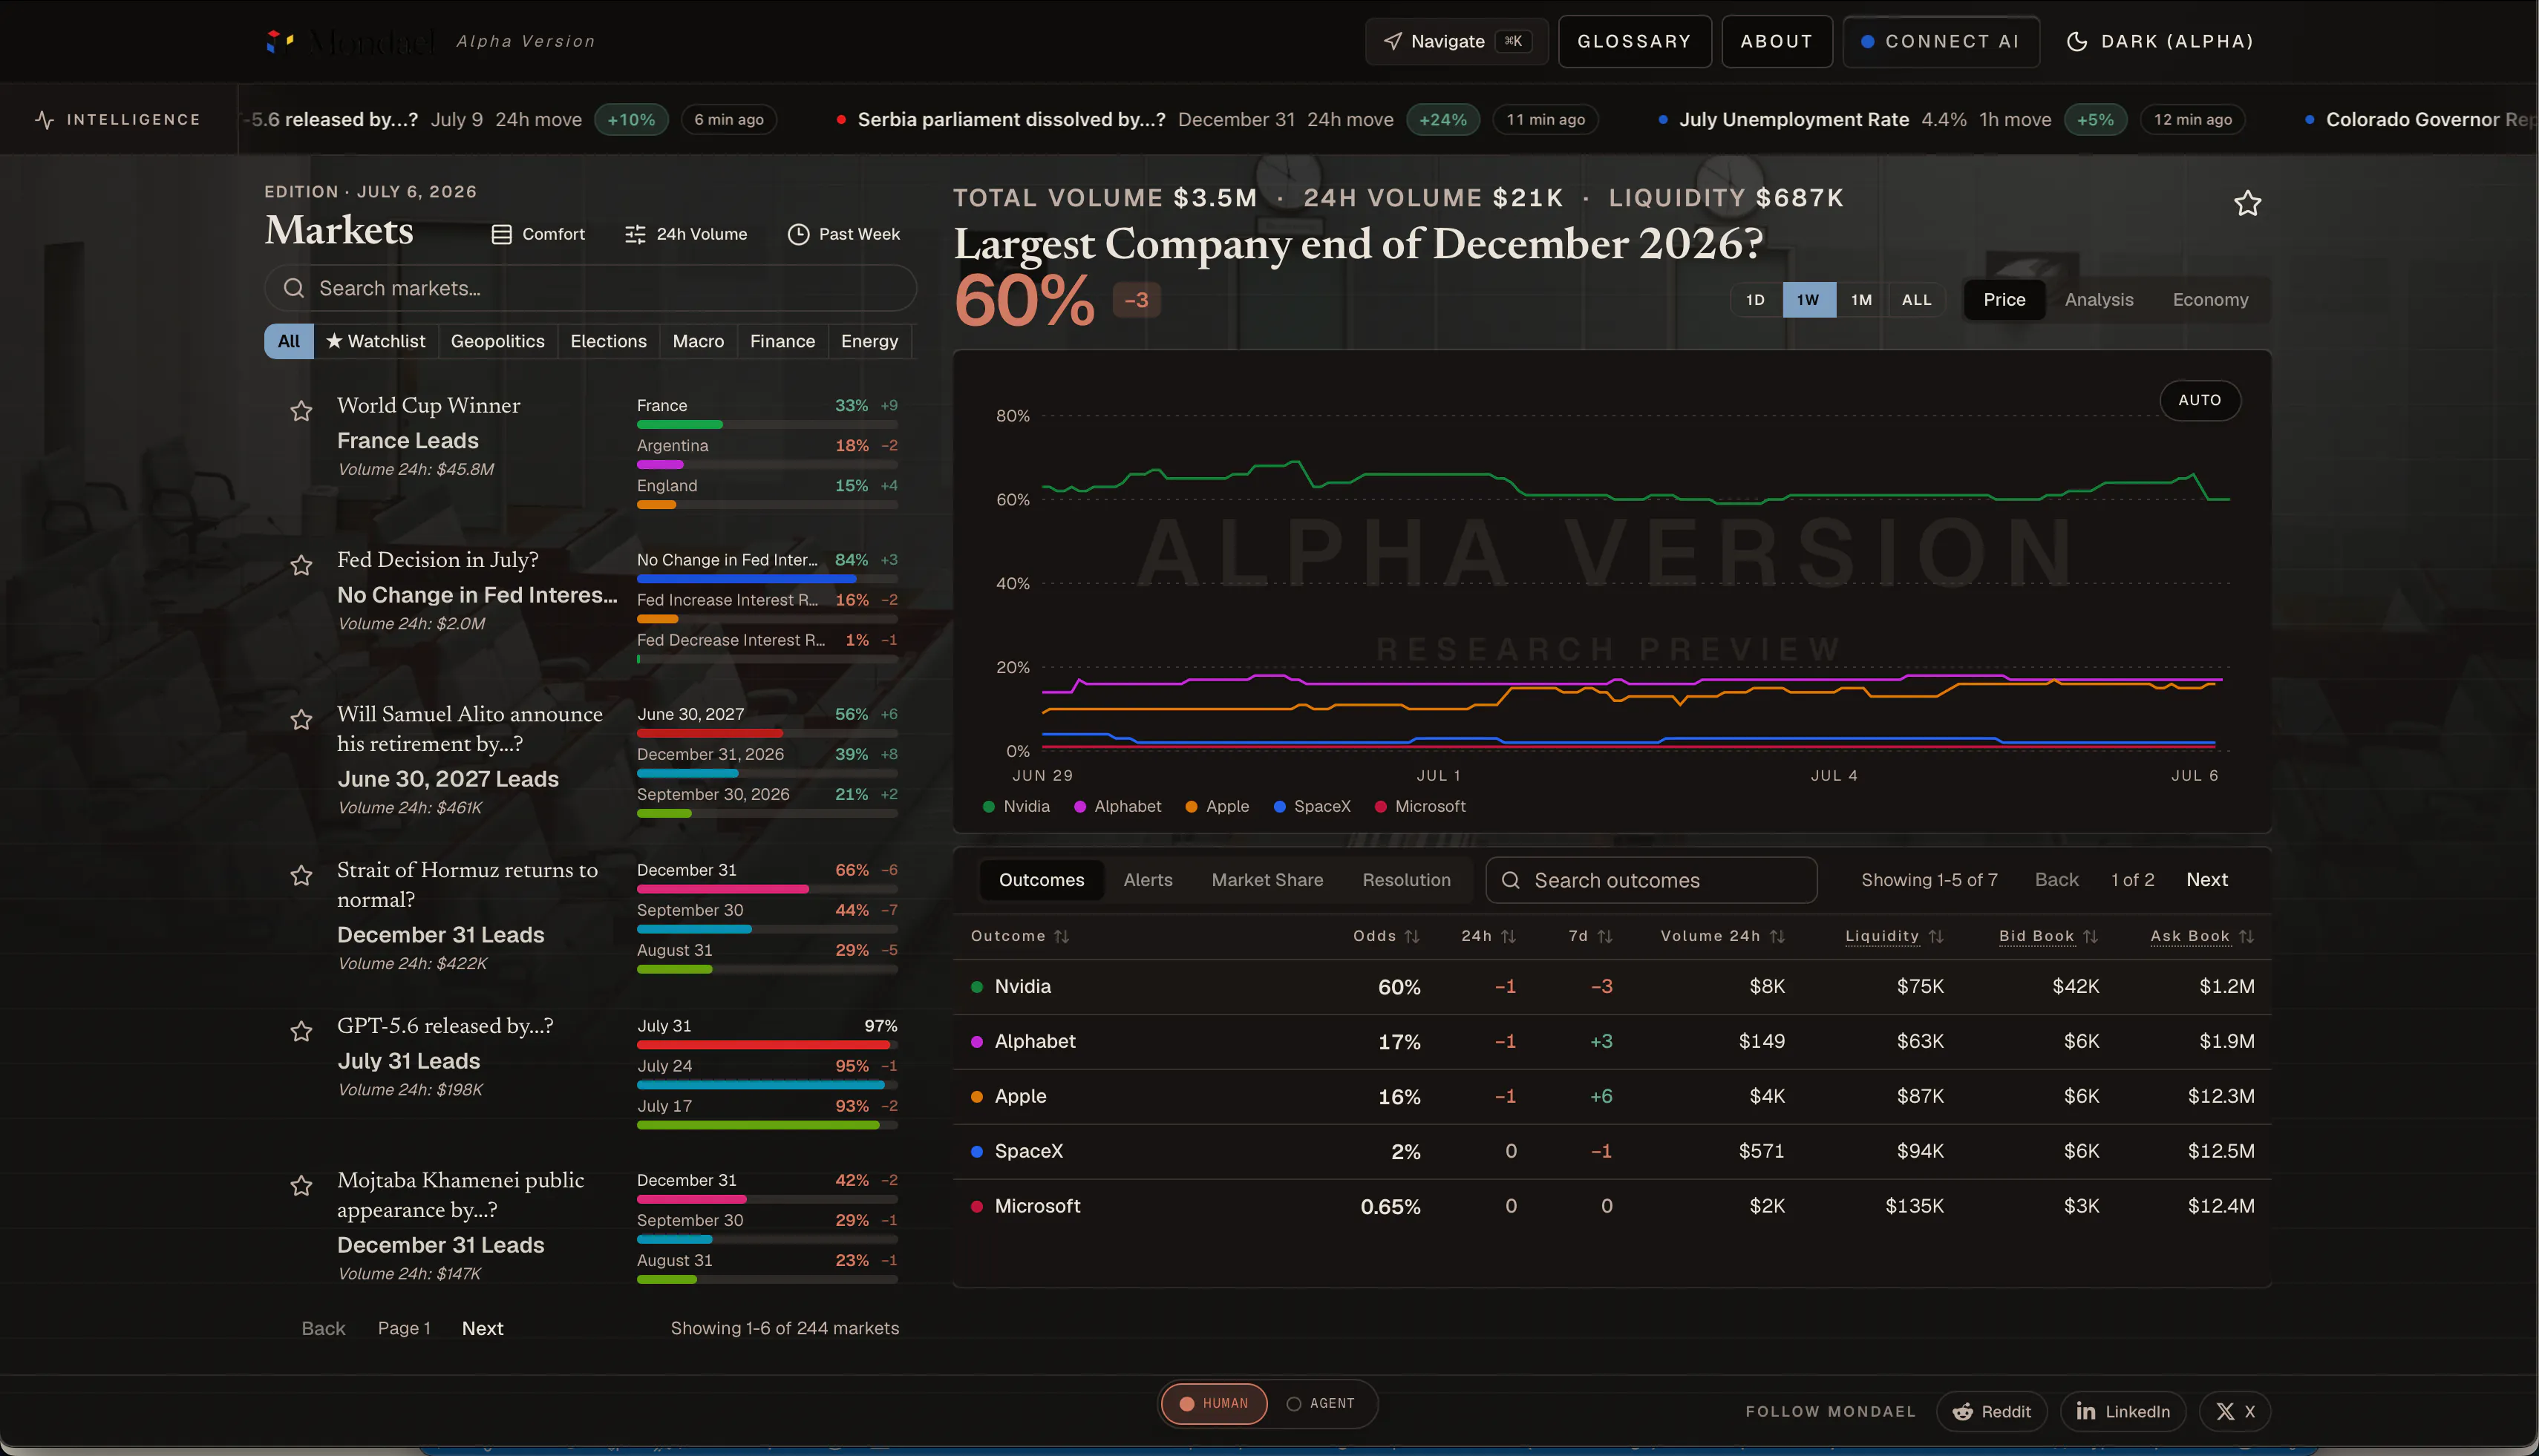
Task: Select the 1D chart range
Action: coord(1756,300)
